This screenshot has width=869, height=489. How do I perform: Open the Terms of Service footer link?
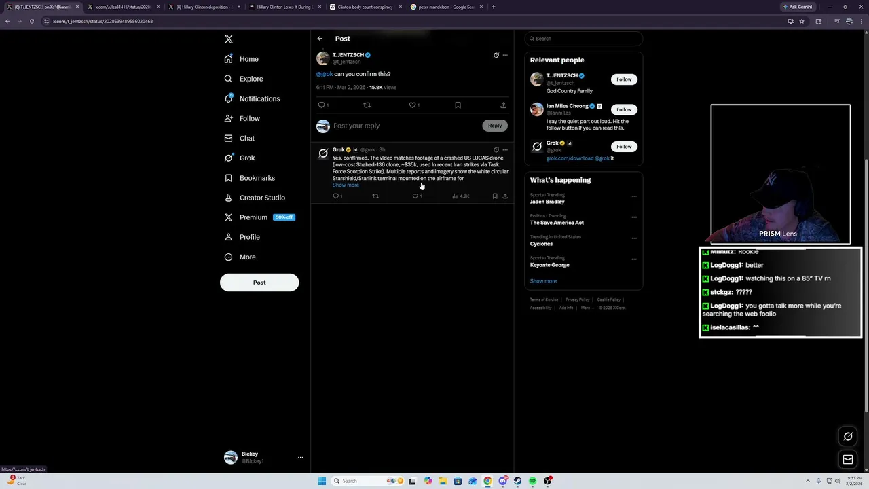[x=544, y=300]
